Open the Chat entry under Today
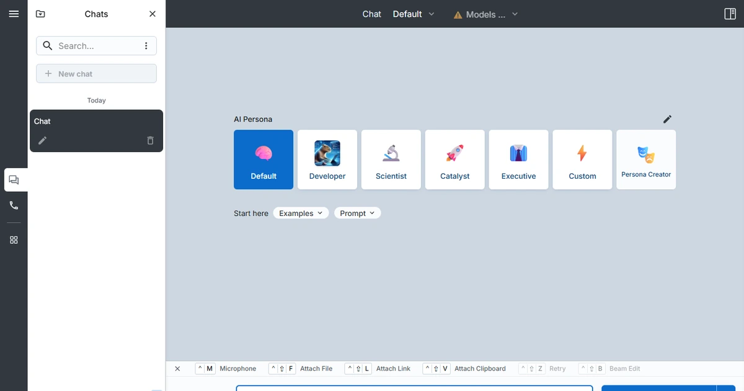Viewport: 744px width, 391px height. pyautogui.click(x=96, y=131)
